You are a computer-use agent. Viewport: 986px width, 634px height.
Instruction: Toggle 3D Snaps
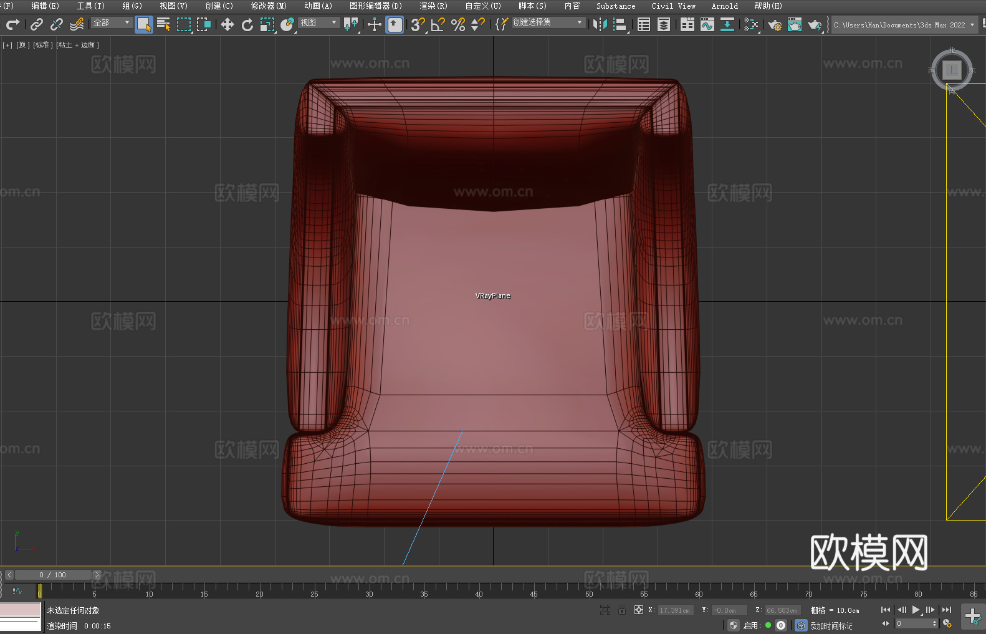(x=418, y=24)
